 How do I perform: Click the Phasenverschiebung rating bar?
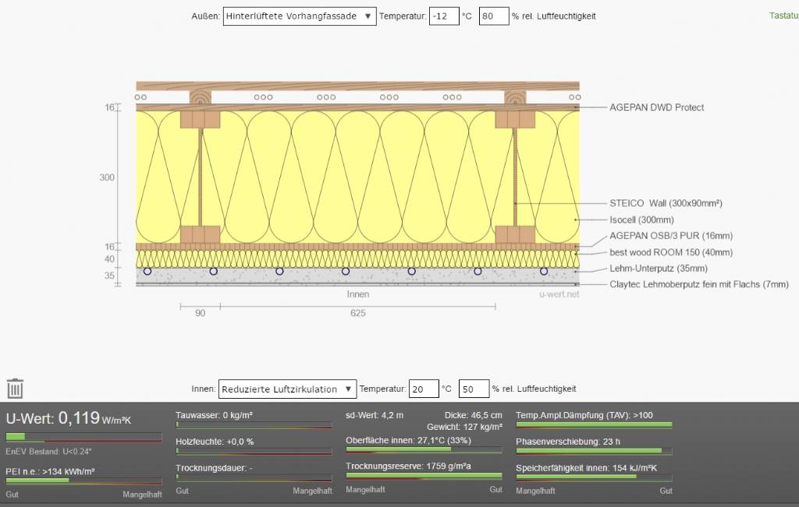(x=593, y=450)
